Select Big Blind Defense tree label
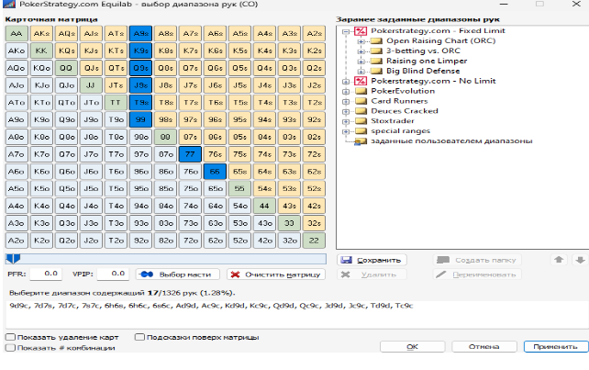 [x=423, y=71]
